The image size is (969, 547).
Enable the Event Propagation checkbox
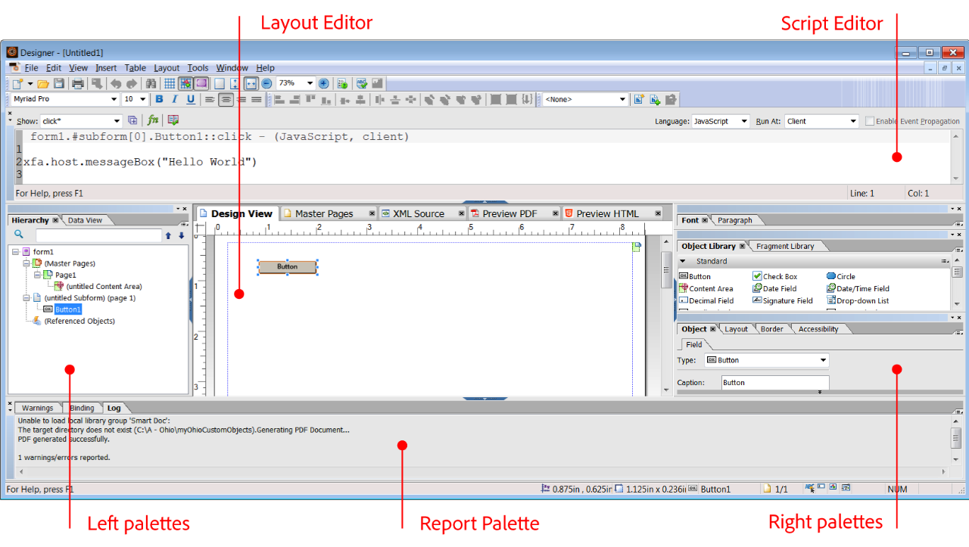(871, 121)
